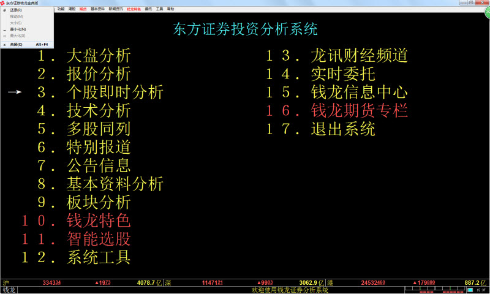Select 10. 钱龙特色 in main list
This screenshot has height=294, width=490.
[76, 221]
